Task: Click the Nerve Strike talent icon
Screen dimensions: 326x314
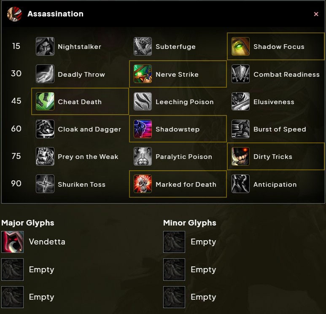Action: tap(143, 74)
